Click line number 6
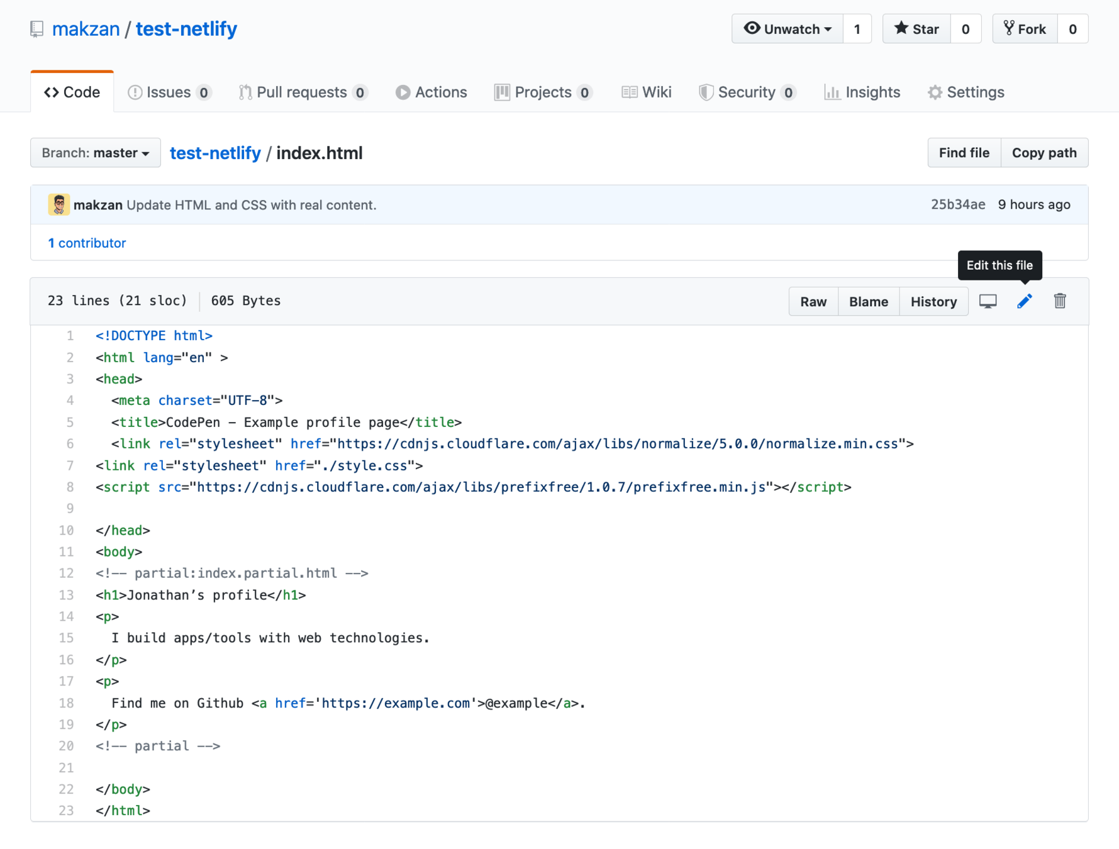This screenshot has height=849, width=1119. (x=70, y=444)
